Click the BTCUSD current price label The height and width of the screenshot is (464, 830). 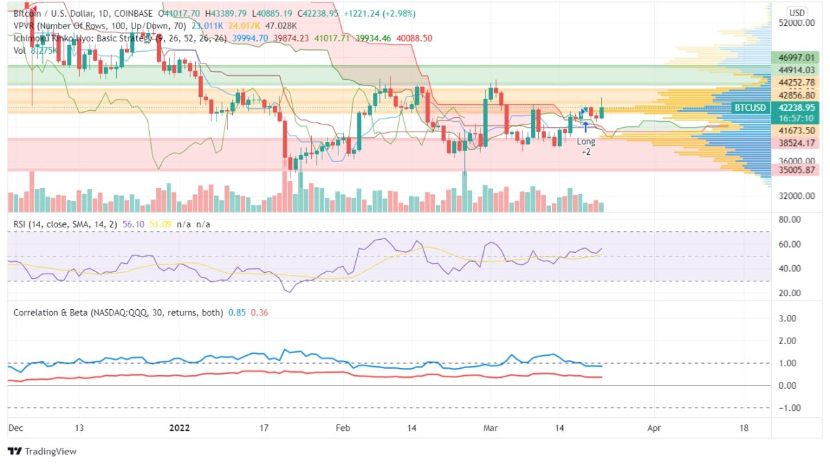tap(750, 108)
